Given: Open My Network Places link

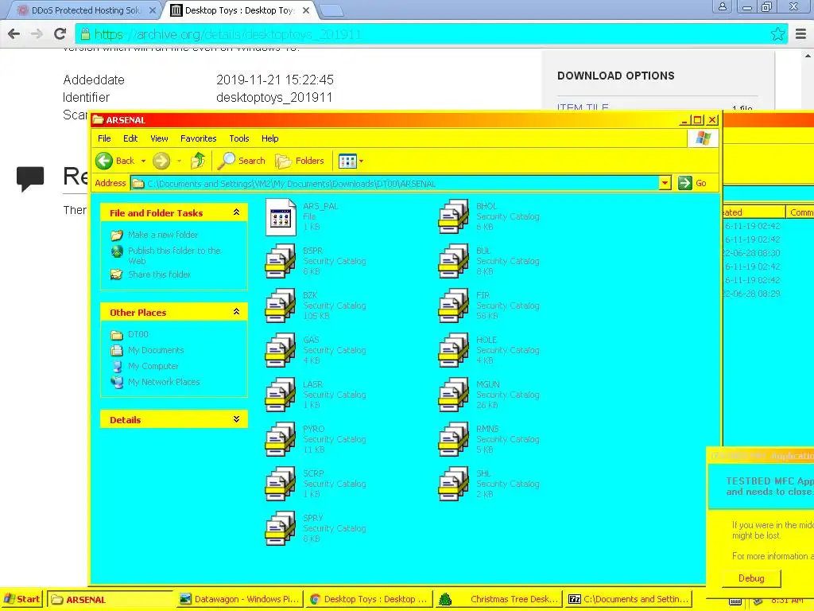Looking at the screenshot, I should click(164, 382).
